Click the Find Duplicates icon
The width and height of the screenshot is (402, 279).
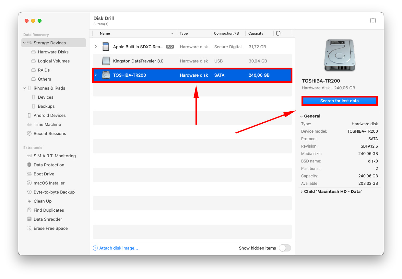coord(29,210)
